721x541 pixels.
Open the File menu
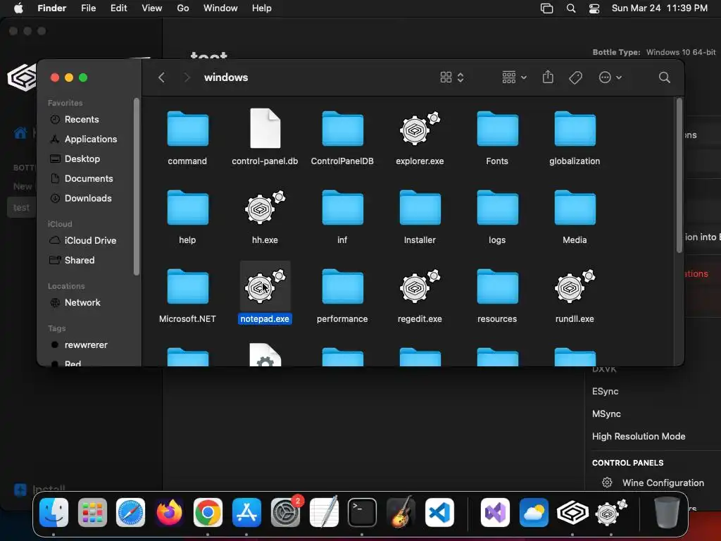click(x=88, y=8)
